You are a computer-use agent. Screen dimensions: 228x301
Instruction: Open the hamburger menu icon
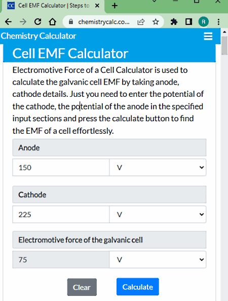tap(208, 36)
